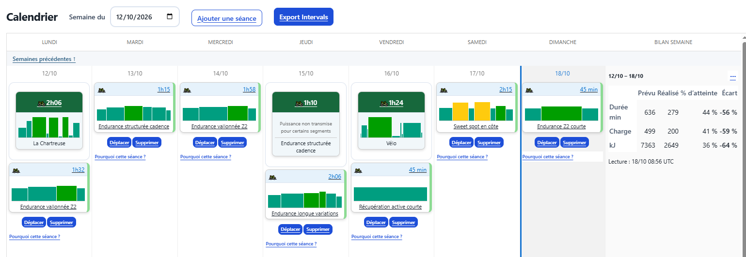Screen dimensions: 746x257
Task: Open the Vélo activity power chart
Action: pos(392,126)
